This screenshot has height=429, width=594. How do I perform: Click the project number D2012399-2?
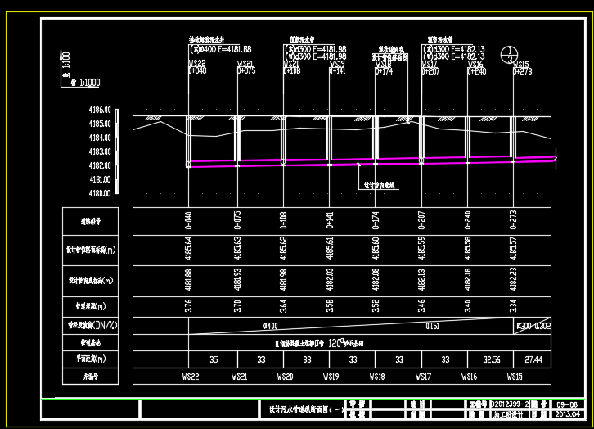[x=510, y=404]
